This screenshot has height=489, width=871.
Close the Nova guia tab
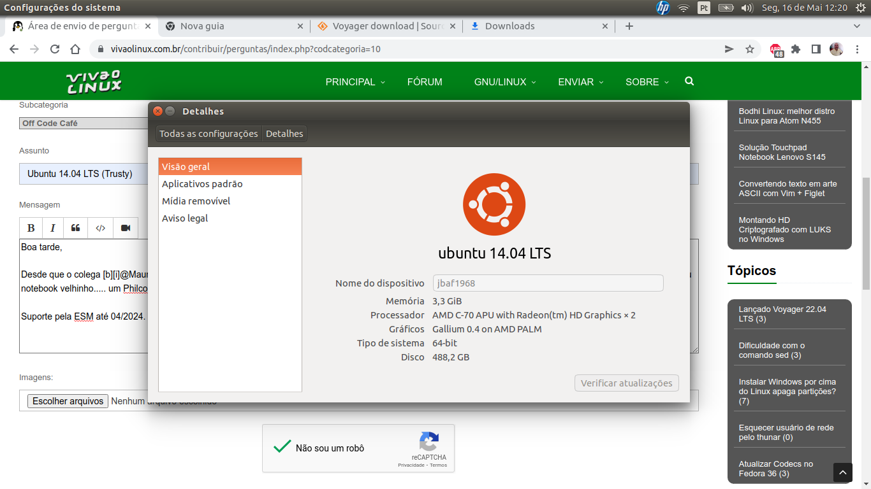point(300,26)
